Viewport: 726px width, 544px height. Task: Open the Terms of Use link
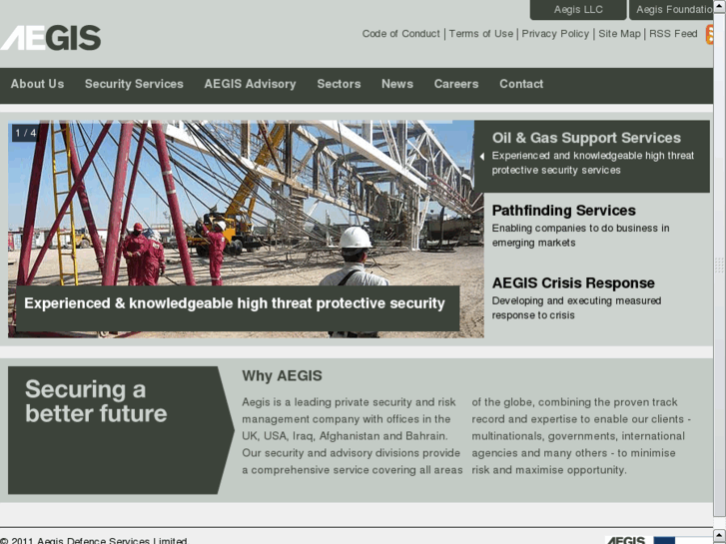click(481, 34)
